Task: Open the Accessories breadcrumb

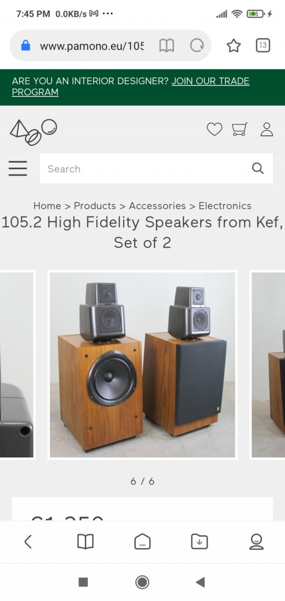Action: [x=158, y=206]
